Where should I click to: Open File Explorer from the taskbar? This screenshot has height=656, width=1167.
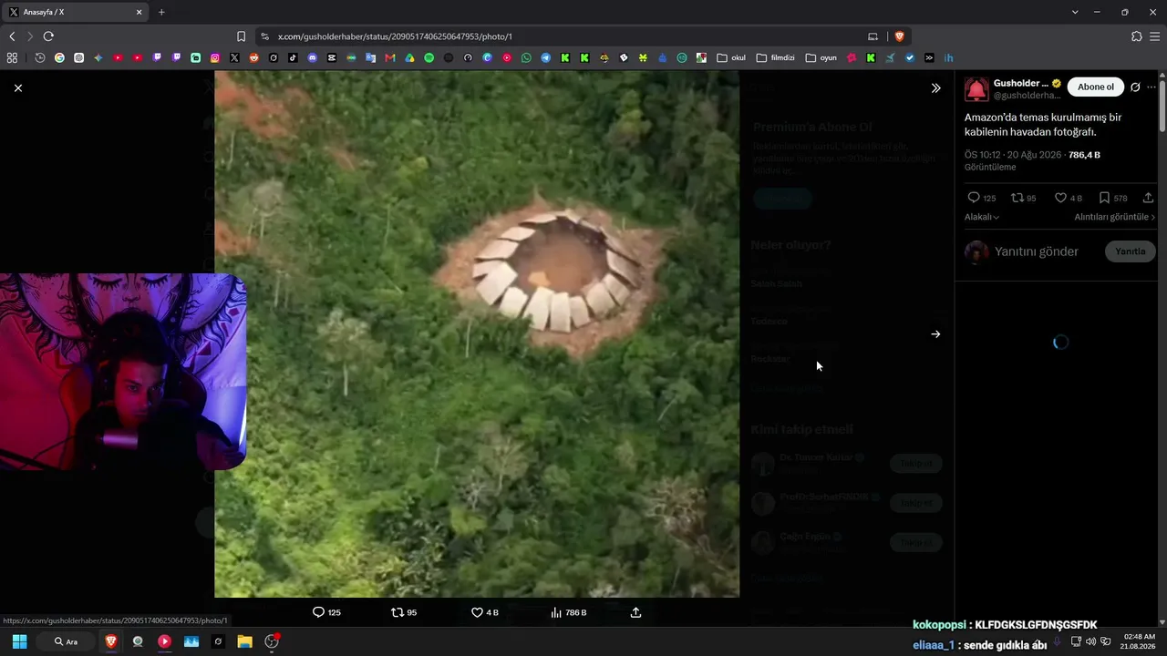coord(244,641)
